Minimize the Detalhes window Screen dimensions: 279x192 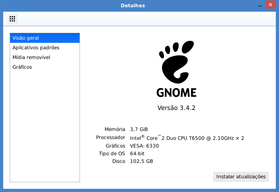click(260, 6)
